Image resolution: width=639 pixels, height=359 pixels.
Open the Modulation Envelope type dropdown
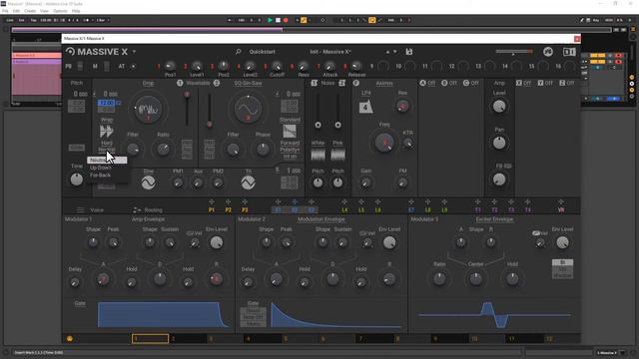(321, 219)
